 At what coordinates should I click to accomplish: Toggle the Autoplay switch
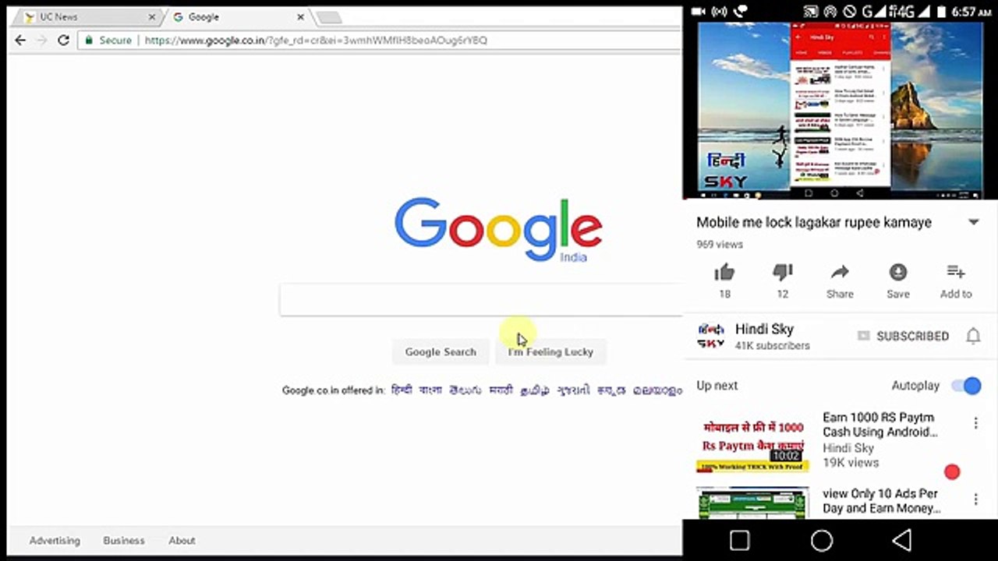pos(967,386)
